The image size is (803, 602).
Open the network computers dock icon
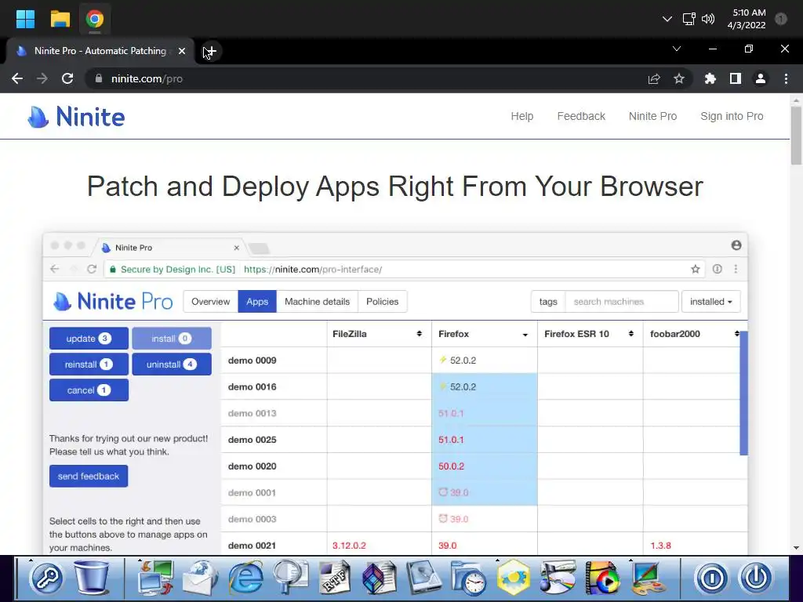156,578
